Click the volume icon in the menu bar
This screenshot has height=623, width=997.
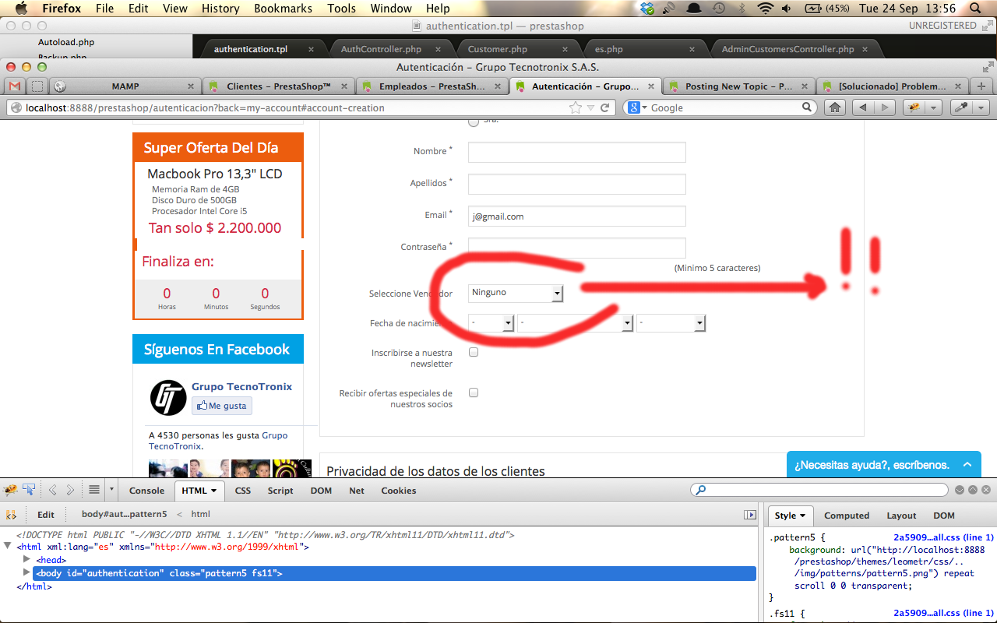coord(787,9)
